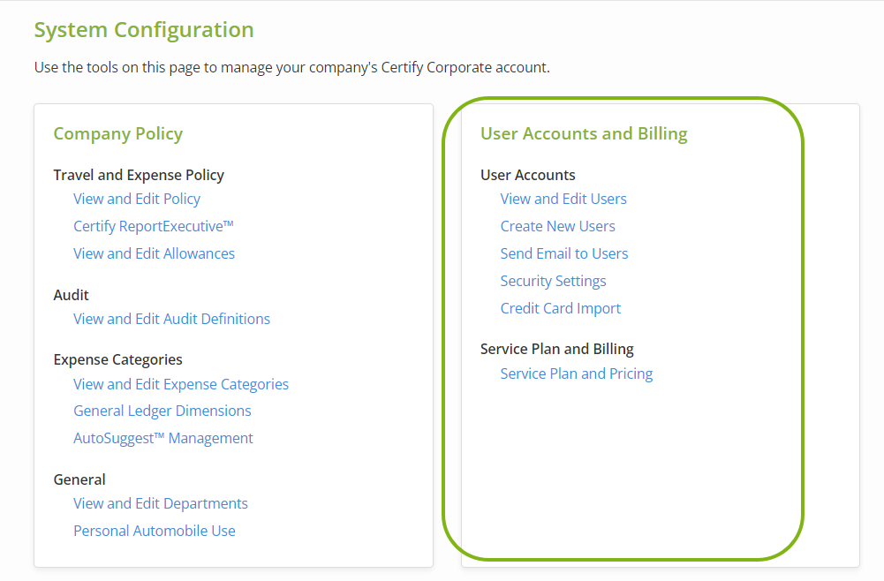Click the Travel and Expense Policy heading
The width and height of the screenshot is (884, 581).
pyautogui.click(x=139, y=175)
